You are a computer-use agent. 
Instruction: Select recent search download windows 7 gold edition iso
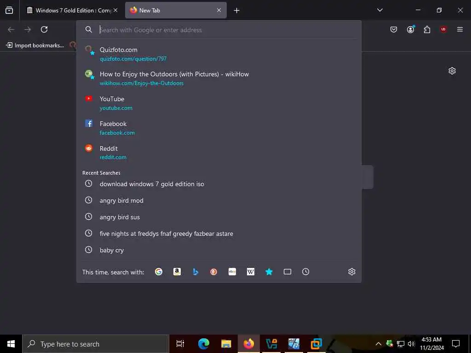[x=219, y=184]
